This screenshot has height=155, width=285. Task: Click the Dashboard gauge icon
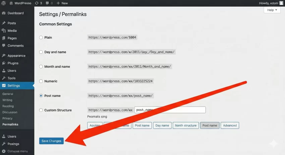point(4,13)
